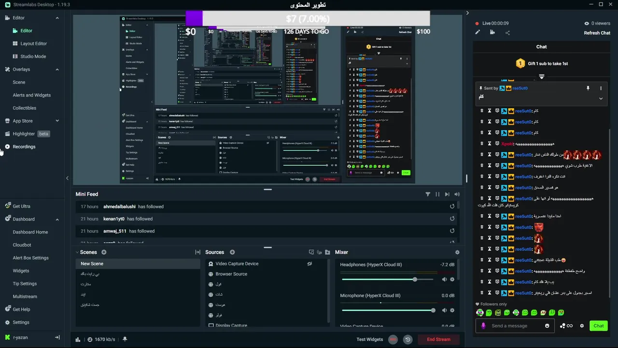Screen dimensions: 618x348
Task: Replay amwaj_511 follow alert
Action: [452, 231]
